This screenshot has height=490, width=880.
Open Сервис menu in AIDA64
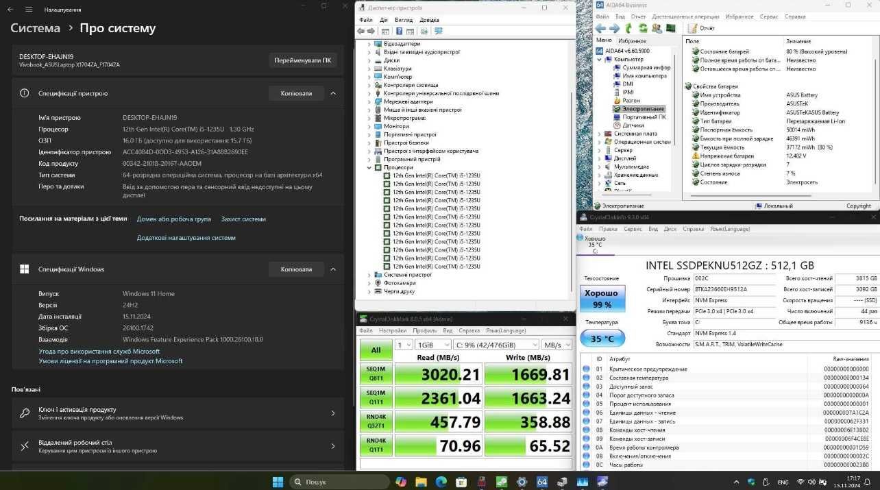tap(769, 16)
